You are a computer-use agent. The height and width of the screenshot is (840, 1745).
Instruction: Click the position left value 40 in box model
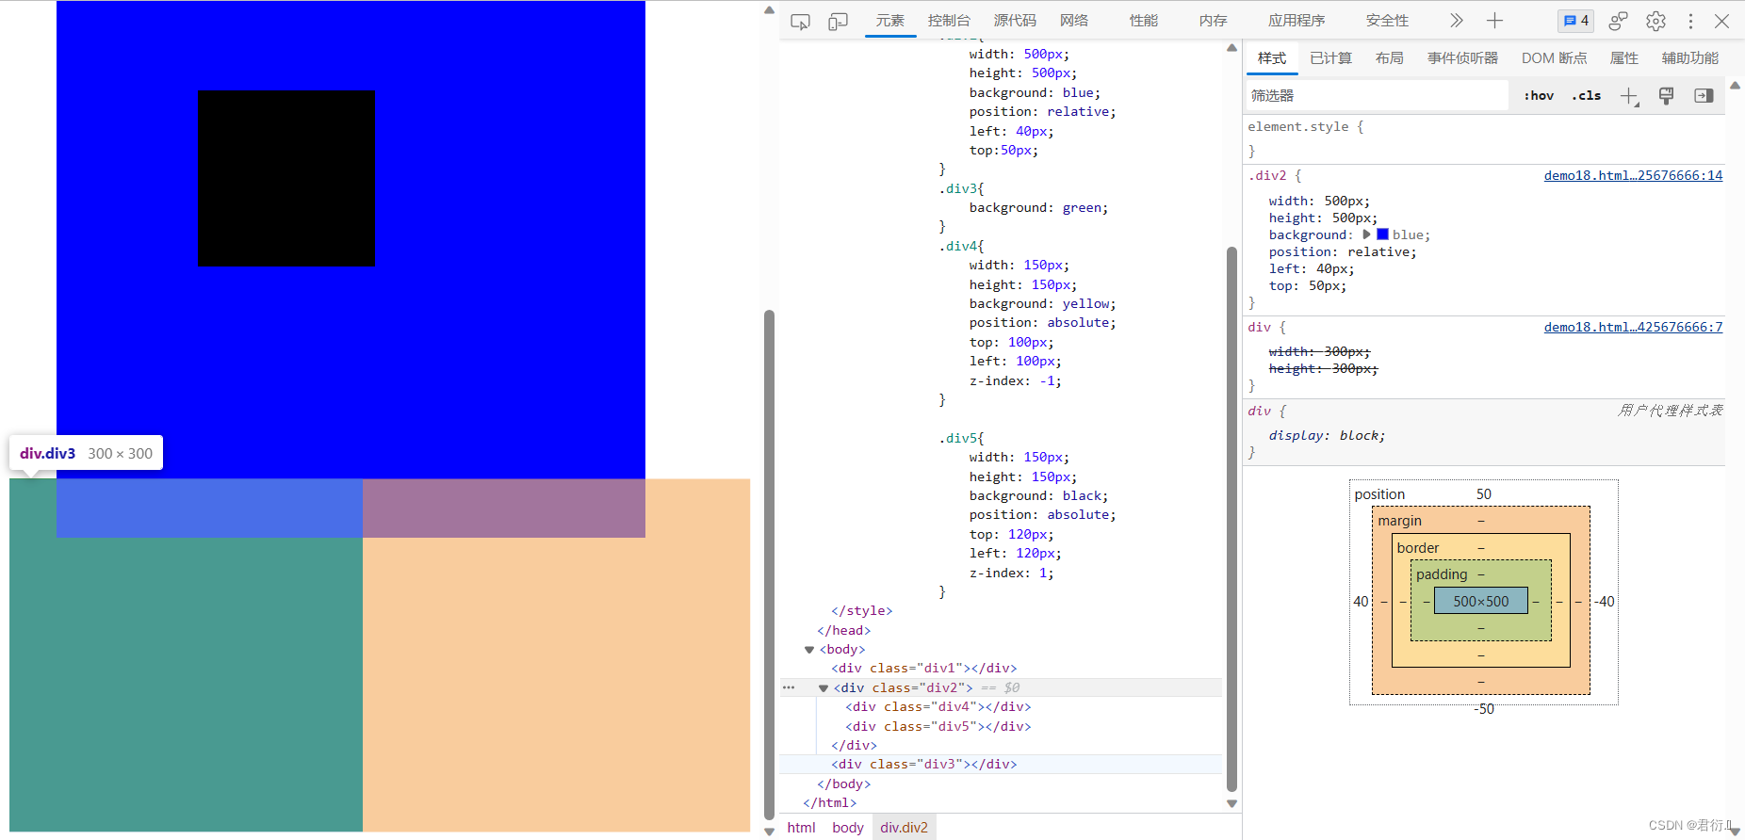pos(1361,602)
